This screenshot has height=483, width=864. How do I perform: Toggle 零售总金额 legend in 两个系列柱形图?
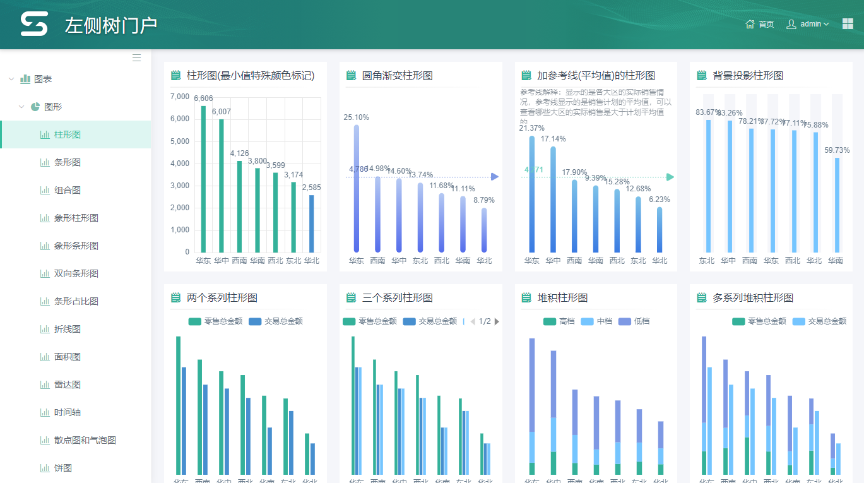click(x=216, y=321)
